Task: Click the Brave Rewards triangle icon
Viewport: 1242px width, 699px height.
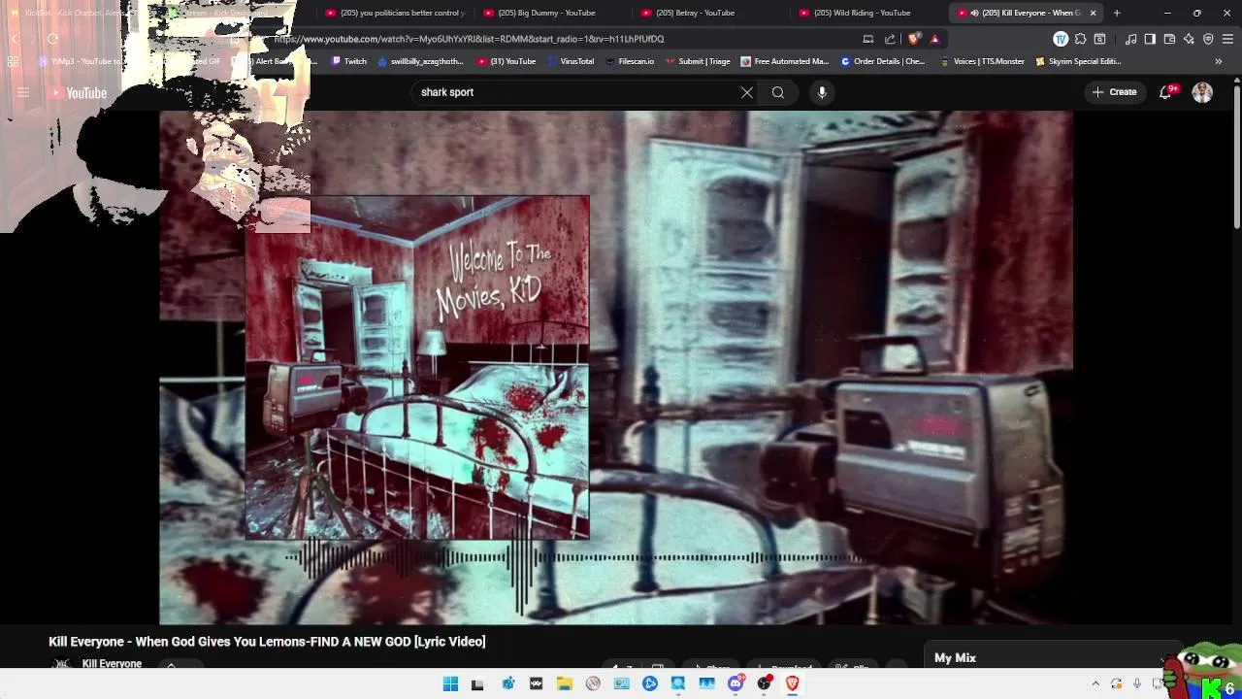Action: pos(934,39)
